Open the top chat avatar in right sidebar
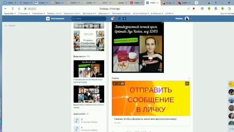This screenshot has height=132, width=234. tap(231, 84)
